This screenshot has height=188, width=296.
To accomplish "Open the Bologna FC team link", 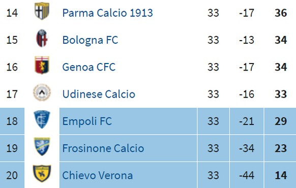I will tap(90, 40).
